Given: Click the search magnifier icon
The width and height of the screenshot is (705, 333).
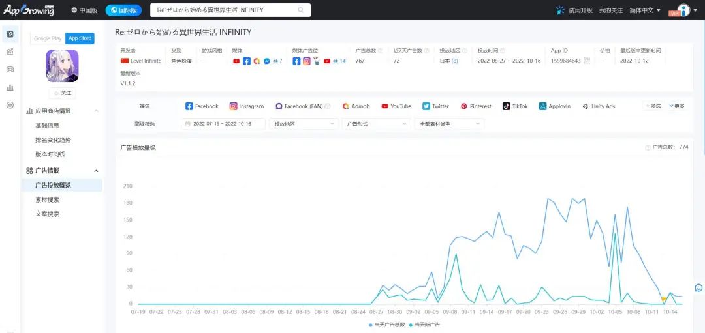Looking at the screenshot, I should pyautogui.click(x=300, y=10).
